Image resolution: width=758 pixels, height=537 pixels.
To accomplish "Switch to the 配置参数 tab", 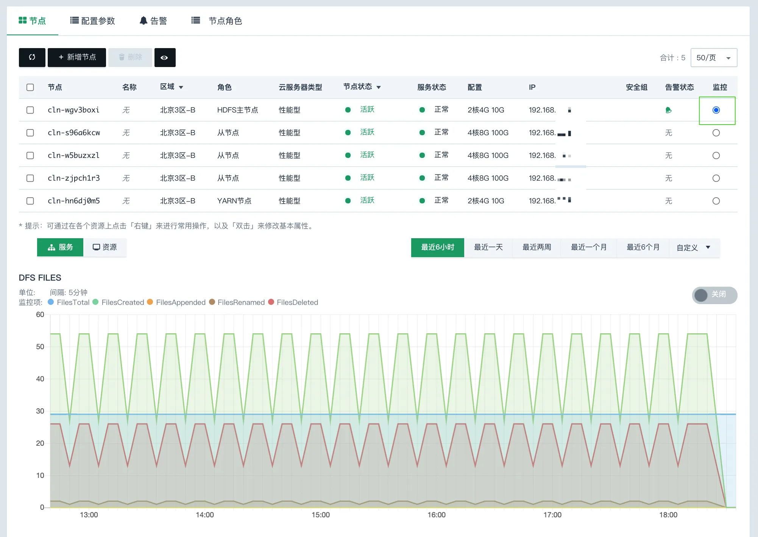I will 93,21.
